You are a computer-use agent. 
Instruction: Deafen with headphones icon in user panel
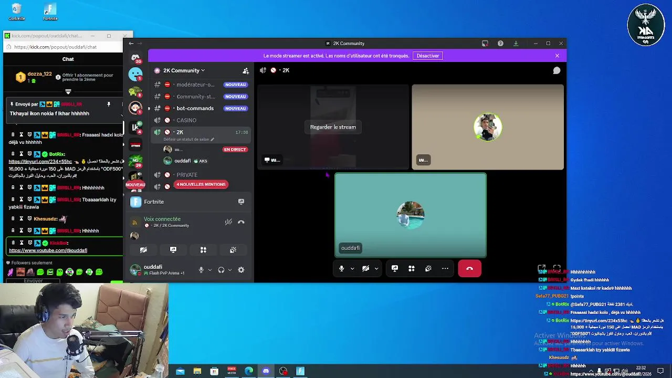[x=221, y=270]
